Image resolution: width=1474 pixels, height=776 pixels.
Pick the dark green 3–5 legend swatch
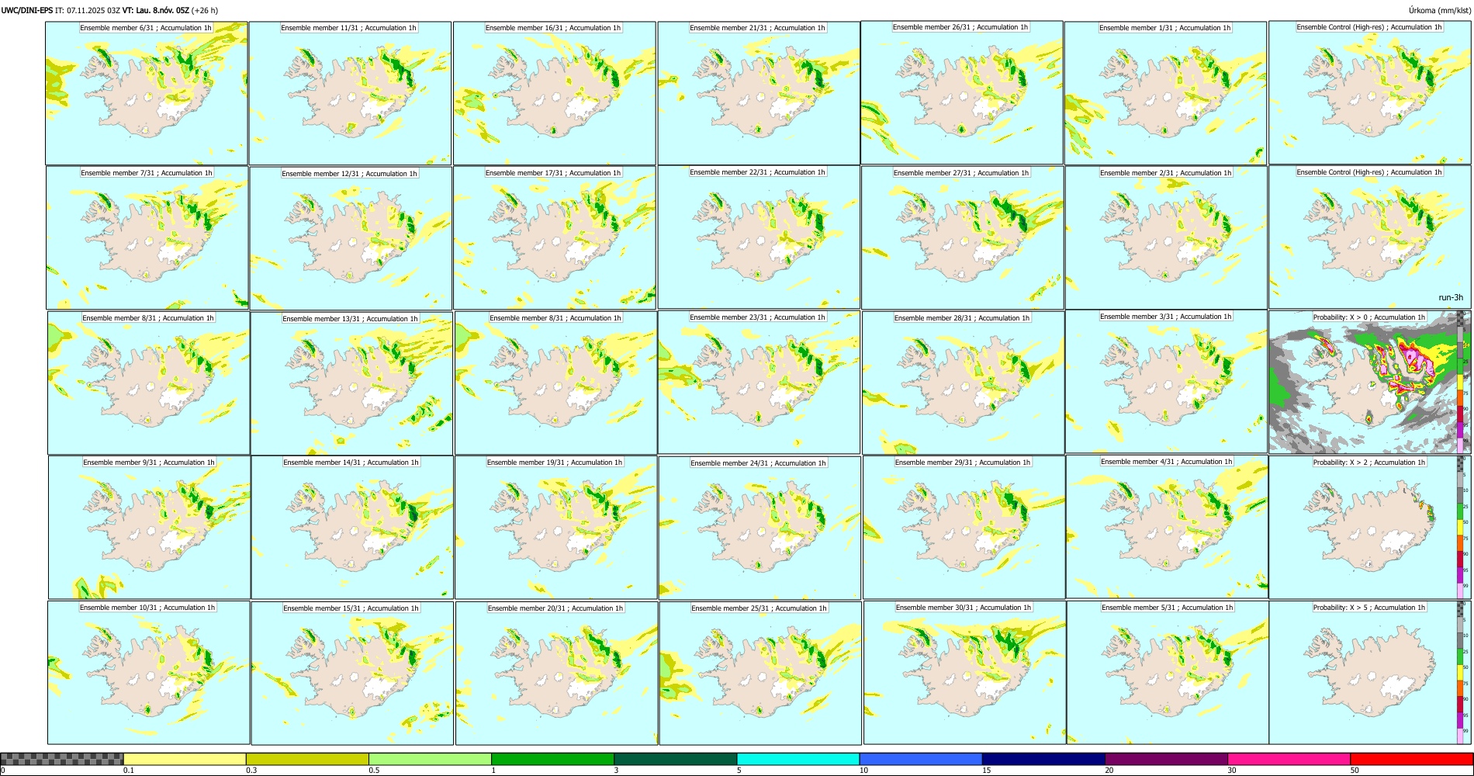(x=675, y=759)
